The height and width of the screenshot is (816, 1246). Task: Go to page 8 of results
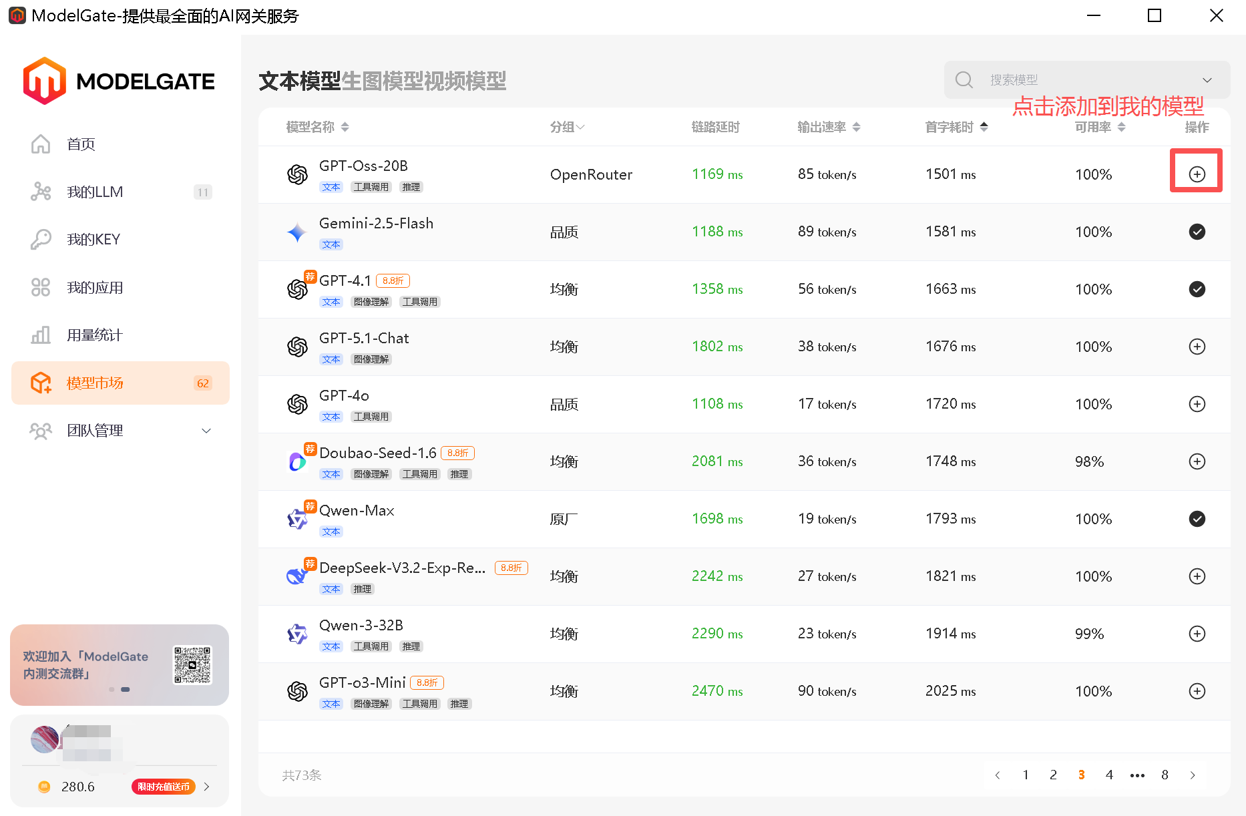tap(1165, 775)
